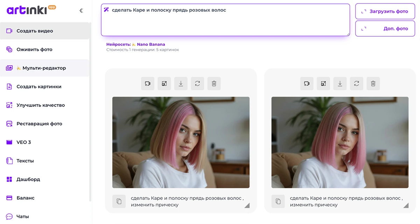The image size is (420, 224).
Task: Click the Доп. фото button
Action: (x=385, y=29)
